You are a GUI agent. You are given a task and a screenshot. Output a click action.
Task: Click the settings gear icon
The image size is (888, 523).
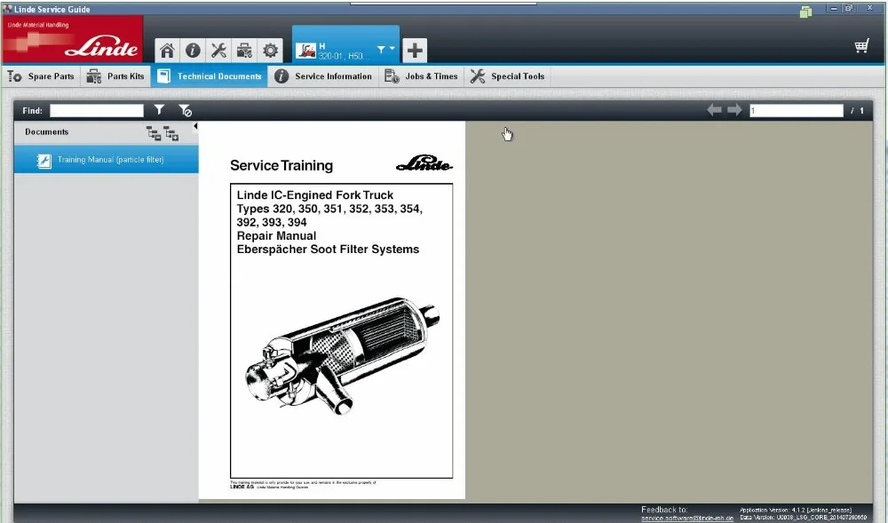pyautogui.click(x=270, y=50)
